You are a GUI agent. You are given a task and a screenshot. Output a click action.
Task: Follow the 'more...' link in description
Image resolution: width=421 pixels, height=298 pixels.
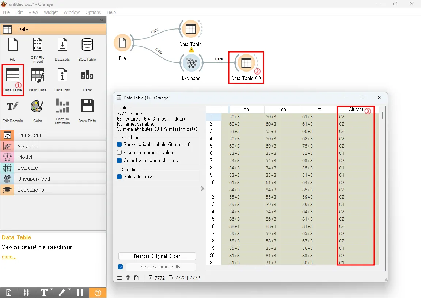click(x=9, y=257)
